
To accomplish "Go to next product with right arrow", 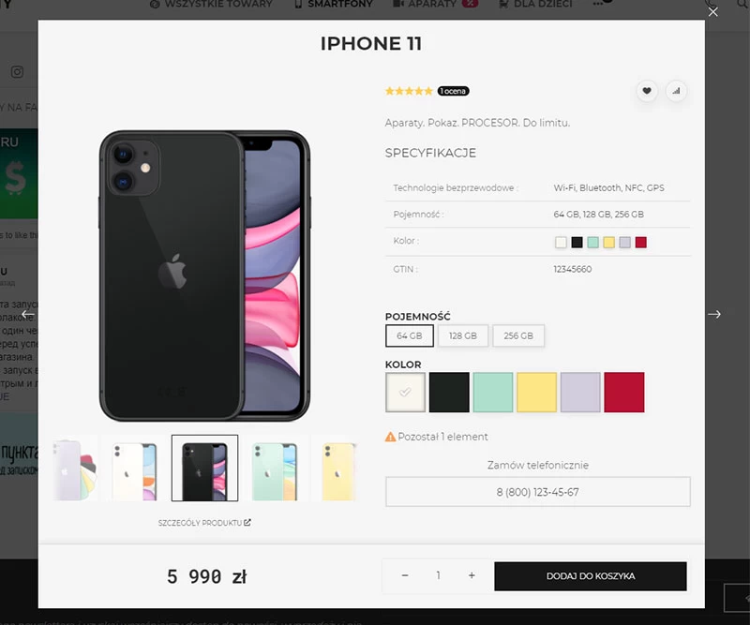I will pos(714,314).
